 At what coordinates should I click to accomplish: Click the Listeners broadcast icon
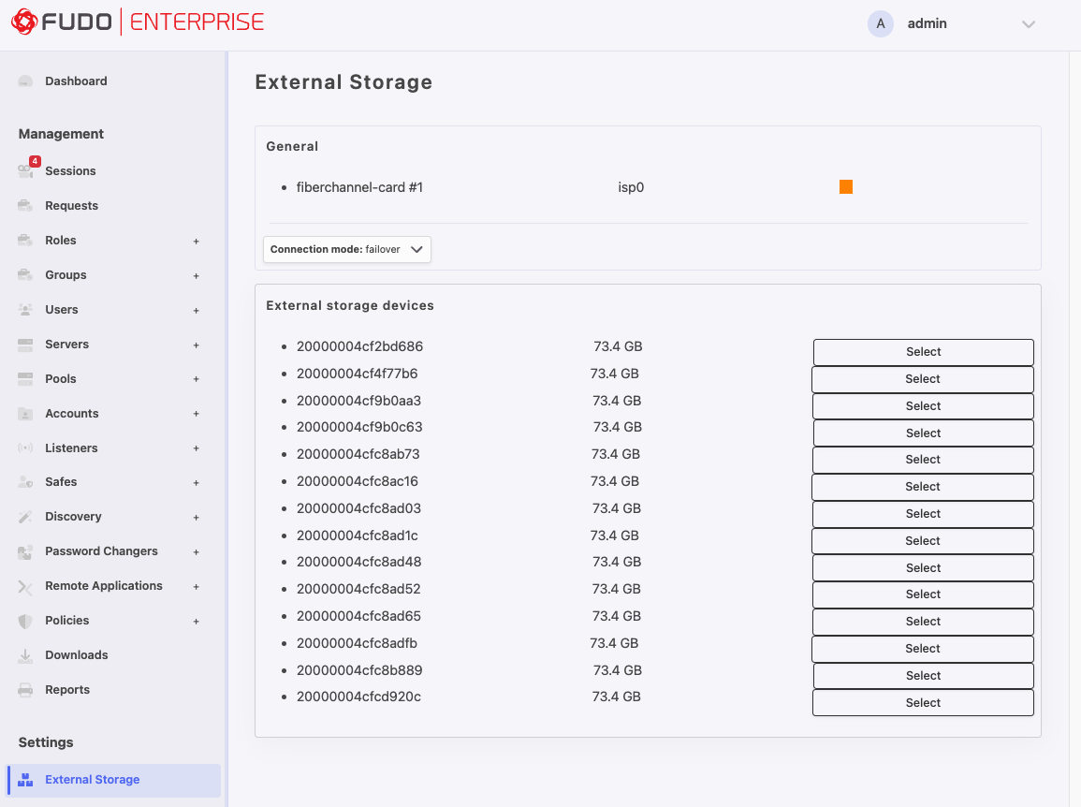click(x=25, y=448)
